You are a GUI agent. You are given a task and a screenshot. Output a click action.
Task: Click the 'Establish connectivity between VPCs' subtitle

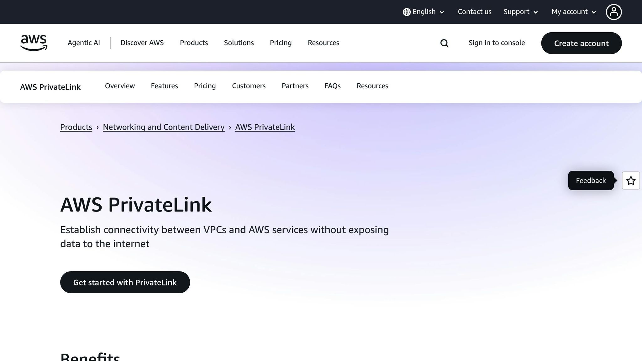point(224,237)
